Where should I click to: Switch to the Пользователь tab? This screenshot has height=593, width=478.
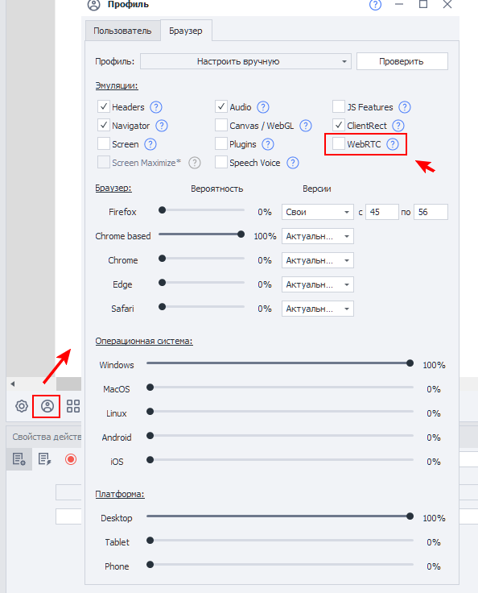tap(122, 31)
